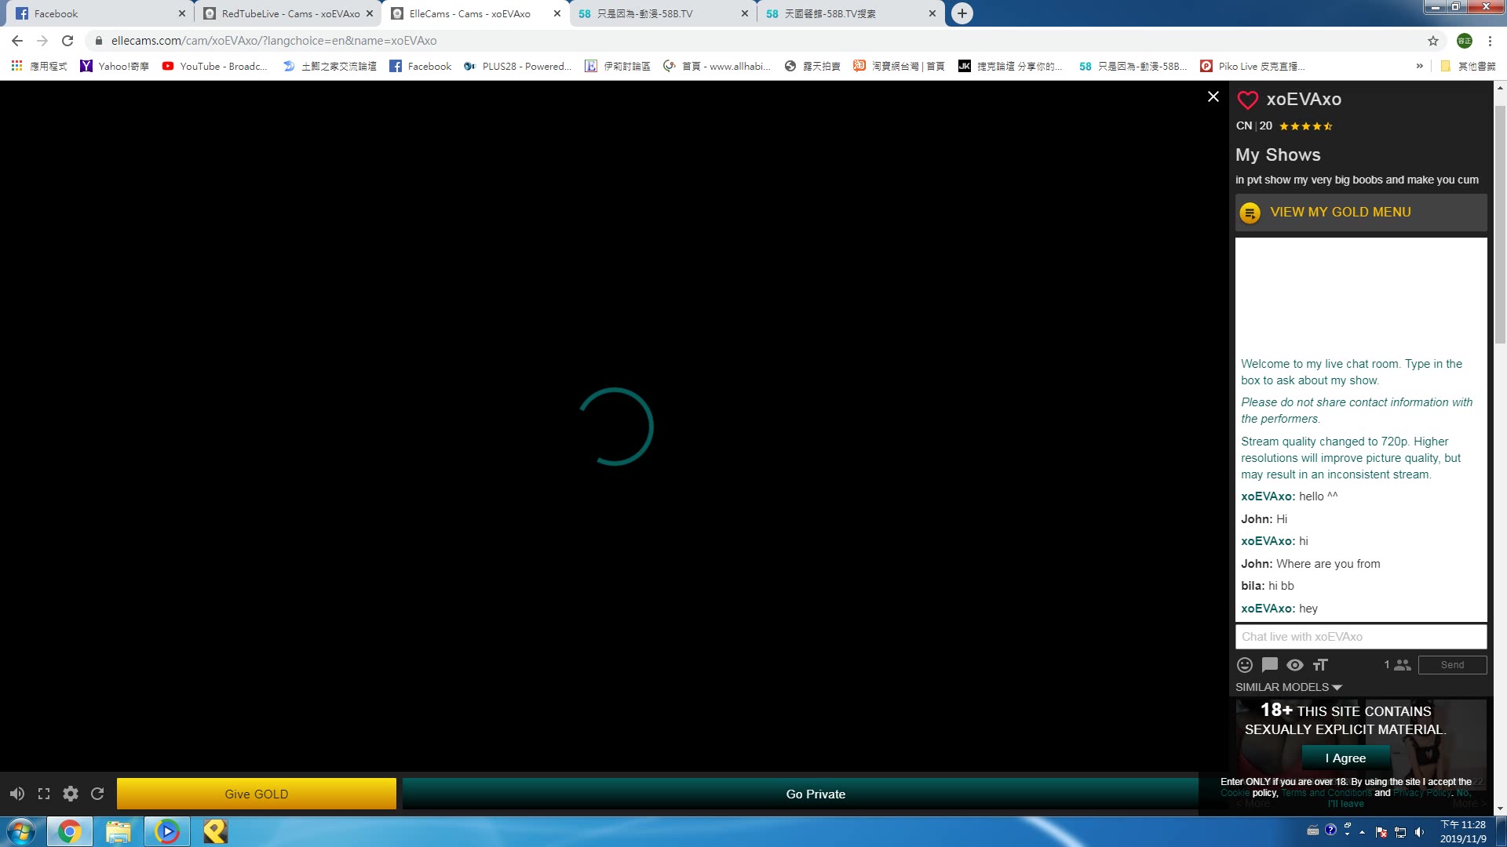Image resolution: width=1507 pixels, height=847 pixels.
Task: Open yellow app icon in taskbar
Action: pos(215,831)
